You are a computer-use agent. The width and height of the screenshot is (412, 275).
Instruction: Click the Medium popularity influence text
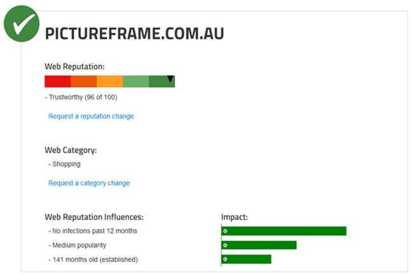78,245
